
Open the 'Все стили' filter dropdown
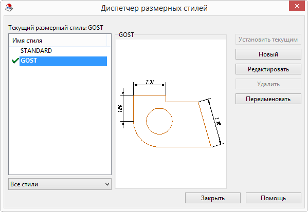(x=60, y=184)
